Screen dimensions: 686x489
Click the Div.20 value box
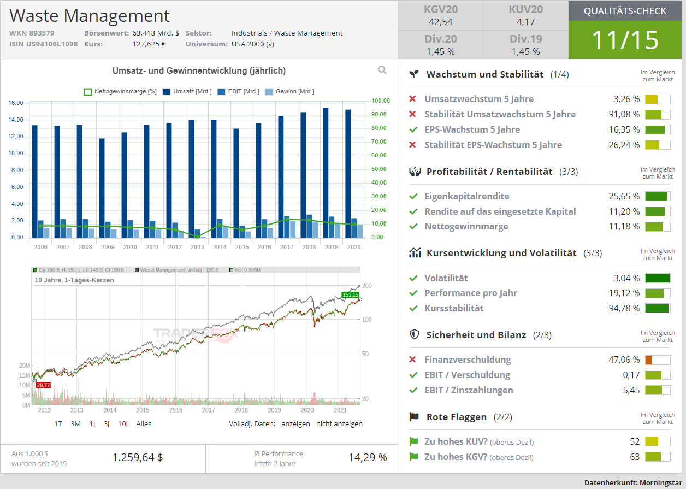pos(440,45)
